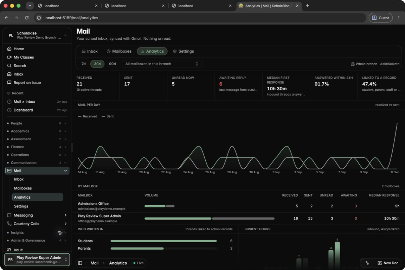Viewport: 405px width, 270px height.
Task: Click the Awaiting Reply value 6
Action: 221,84
